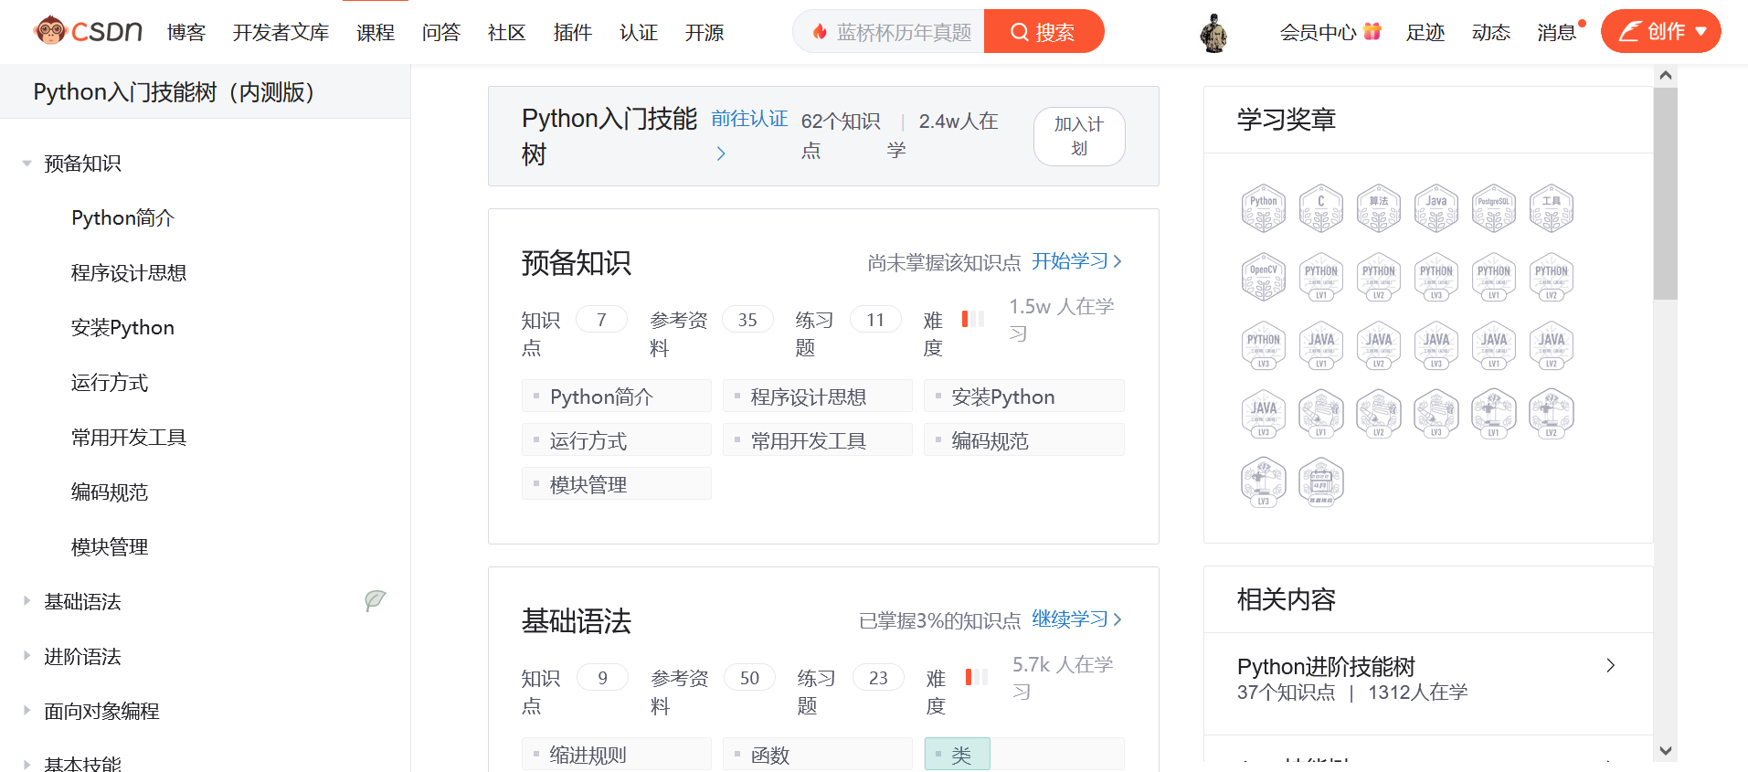
Task: Select 常用开发工具 in the left tree
Action: pyautogui.click(x=129, y=438)
